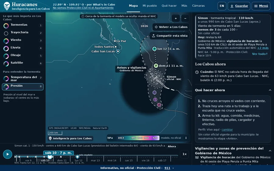Zoom out the map with minus button
The image size is (274, 171).
(x=185, y=18)
